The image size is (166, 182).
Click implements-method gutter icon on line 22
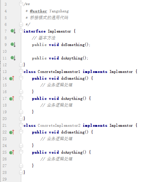click(12, 132)
